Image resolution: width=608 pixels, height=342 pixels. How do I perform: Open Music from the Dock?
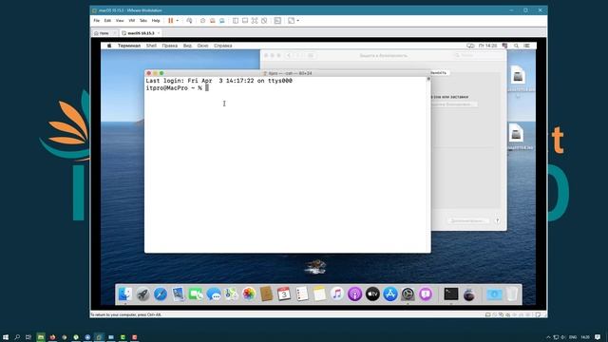click(337, 294)
